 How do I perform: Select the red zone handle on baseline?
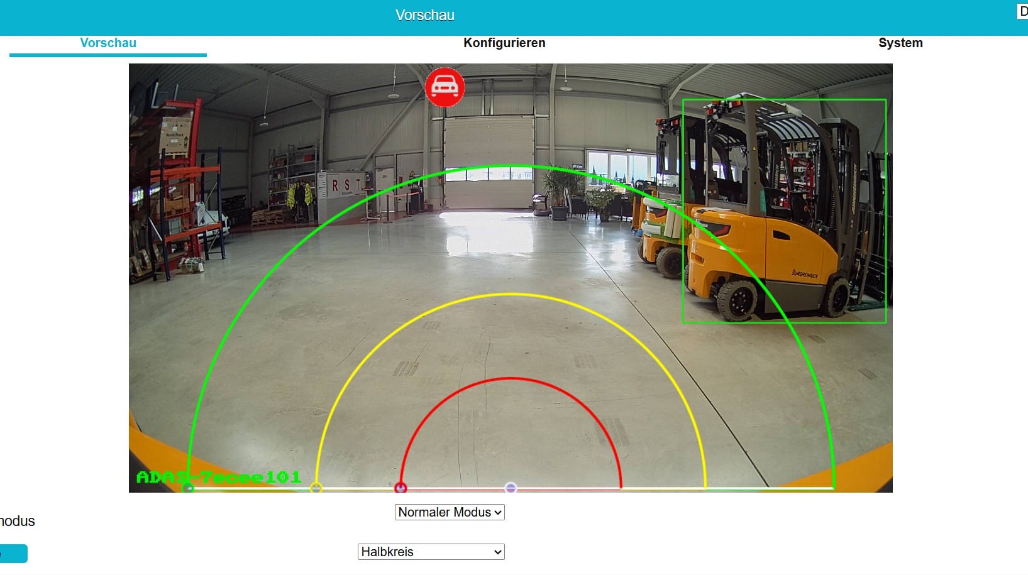(x=401, y=488)
